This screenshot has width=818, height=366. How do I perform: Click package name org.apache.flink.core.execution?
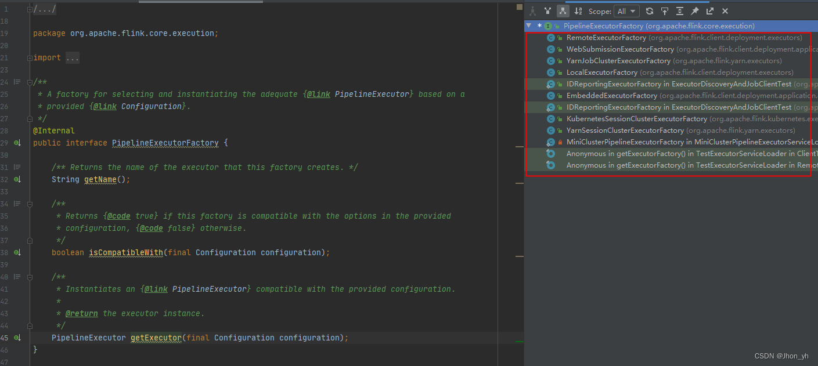142,33
